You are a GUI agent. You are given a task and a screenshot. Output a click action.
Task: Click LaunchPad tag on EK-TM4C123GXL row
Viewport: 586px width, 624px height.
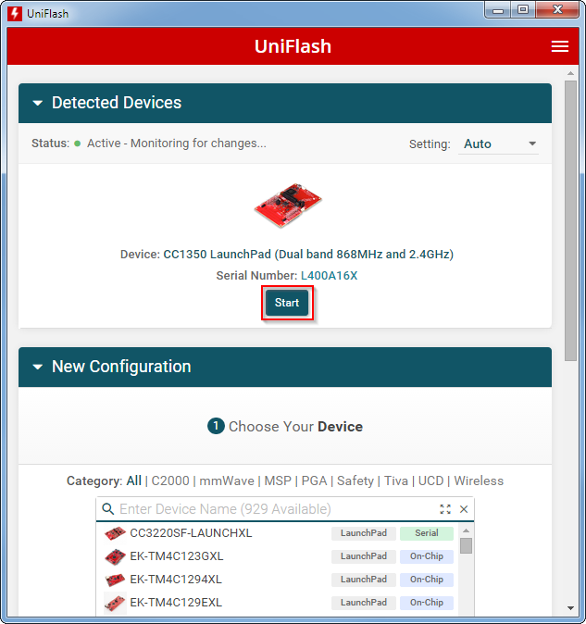coord(364,556)
